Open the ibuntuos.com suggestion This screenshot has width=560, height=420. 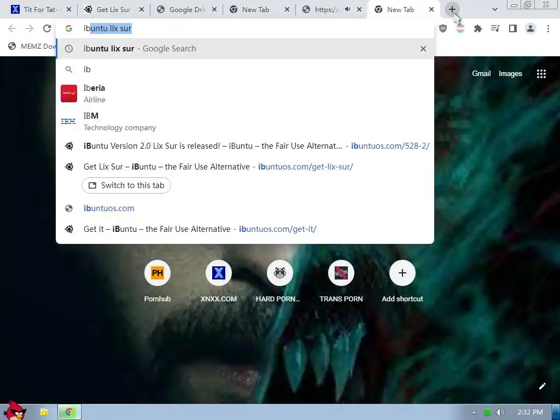pos(245,208)
